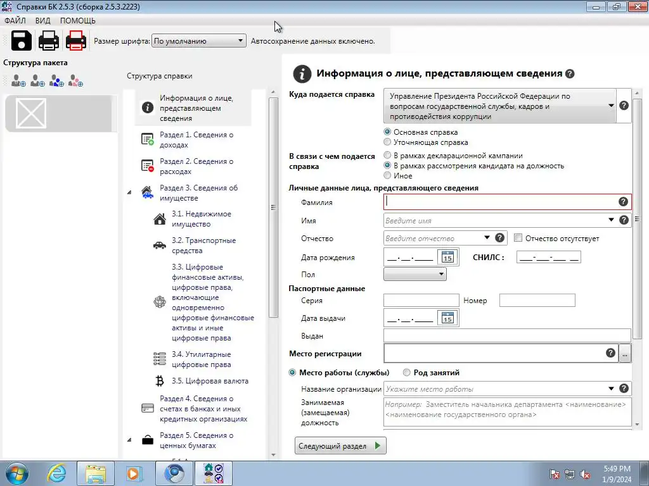The height and width of the screenshot is (486, 649).
Task: Click the black floppy disk save icon
Action: (21, 40)
